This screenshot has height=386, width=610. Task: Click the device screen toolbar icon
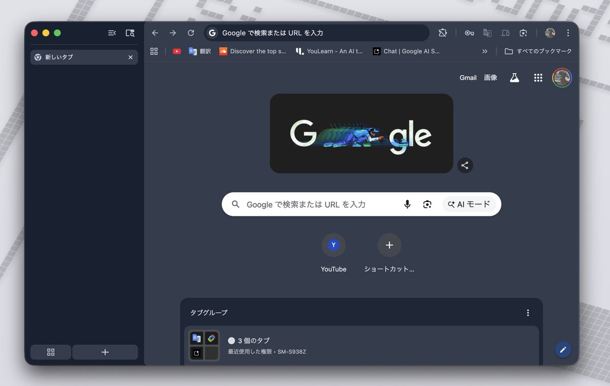pyautogui.click(x=505, y=33)
